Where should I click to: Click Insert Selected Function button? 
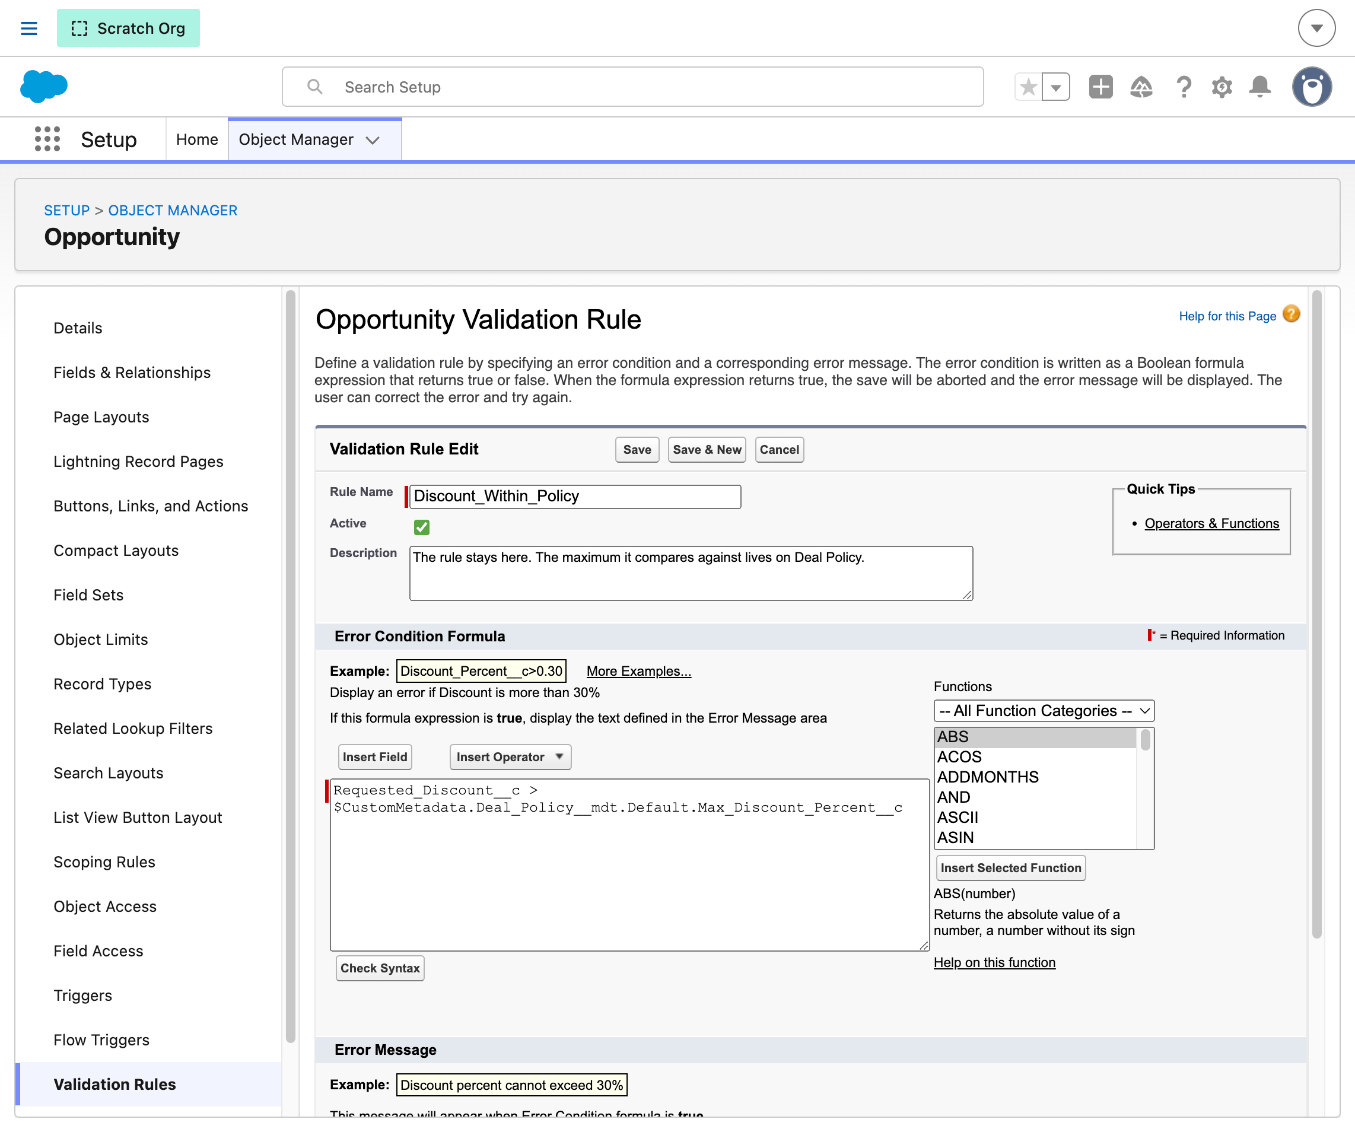pyautogui.click(x=1010, y=867)
